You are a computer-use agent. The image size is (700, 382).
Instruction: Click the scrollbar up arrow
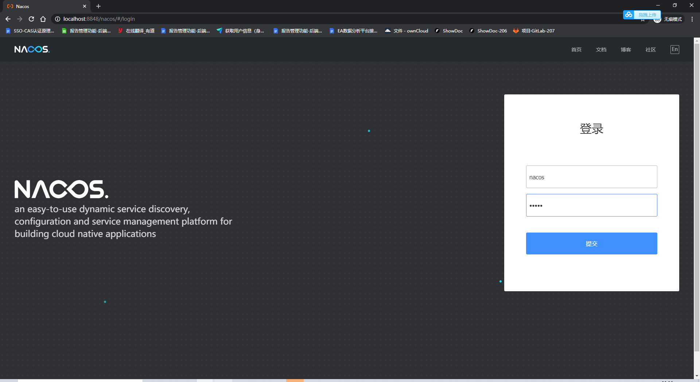pos(697,40)
